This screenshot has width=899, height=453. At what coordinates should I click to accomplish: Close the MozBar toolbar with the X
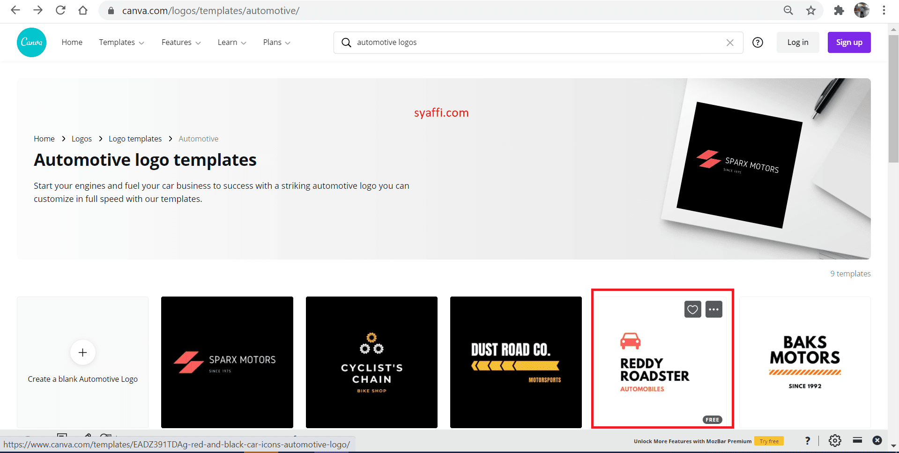(x=877, y=440)
